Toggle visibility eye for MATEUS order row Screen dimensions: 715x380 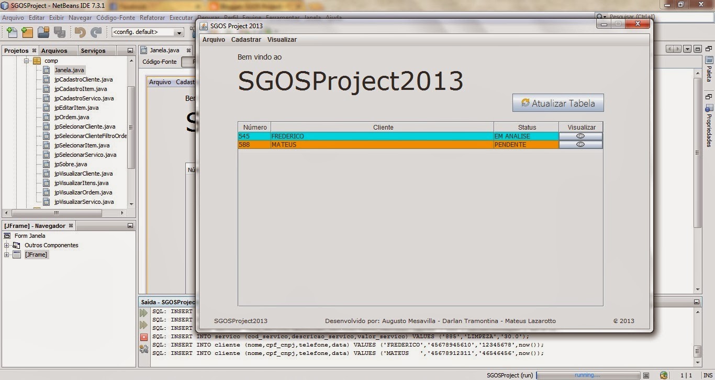click(580, 145)
